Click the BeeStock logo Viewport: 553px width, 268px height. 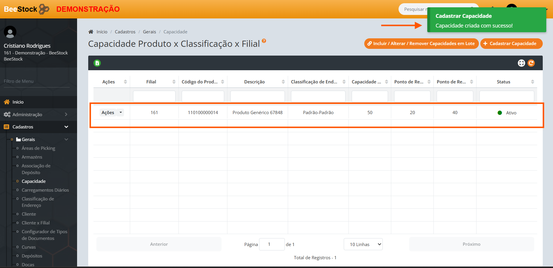(x=26, y=9)
